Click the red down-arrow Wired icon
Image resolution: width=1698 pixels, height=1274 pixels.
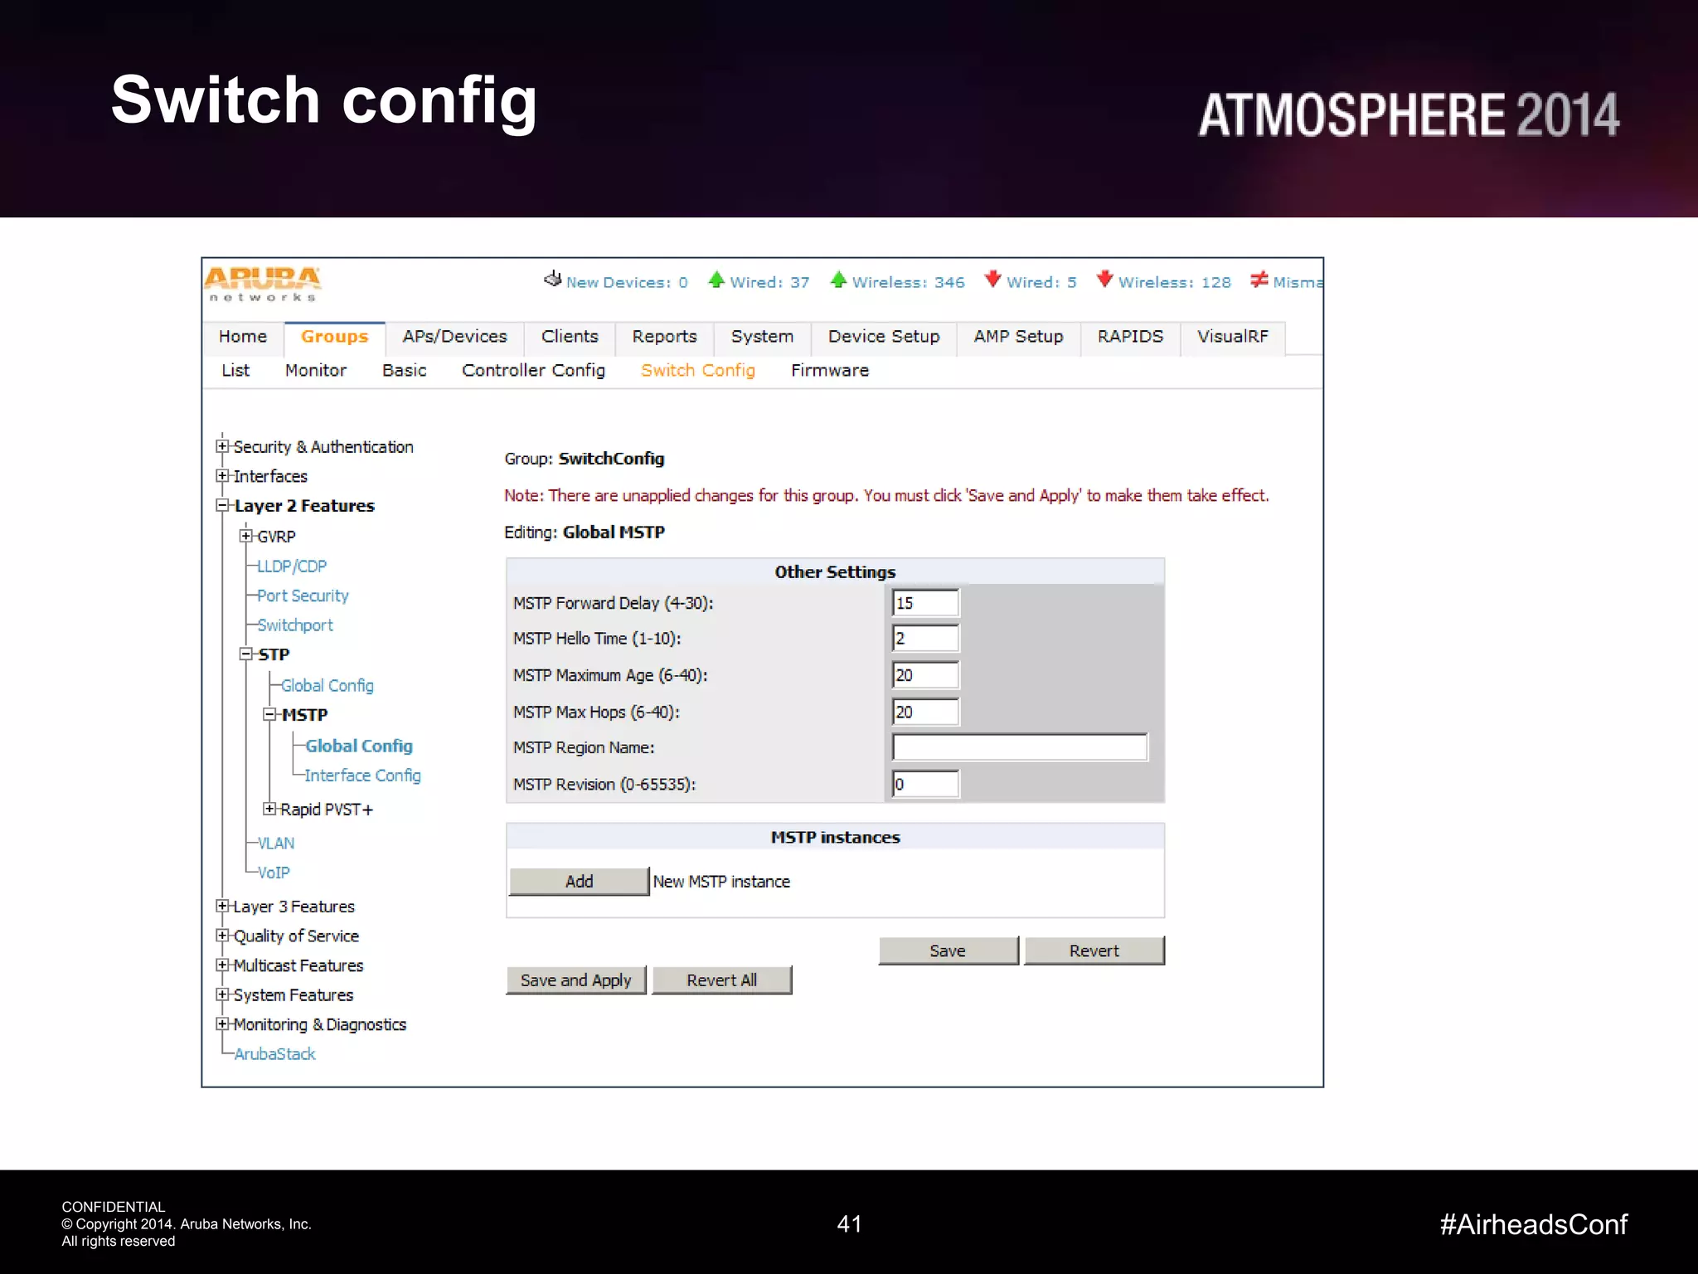coord(992,280)
